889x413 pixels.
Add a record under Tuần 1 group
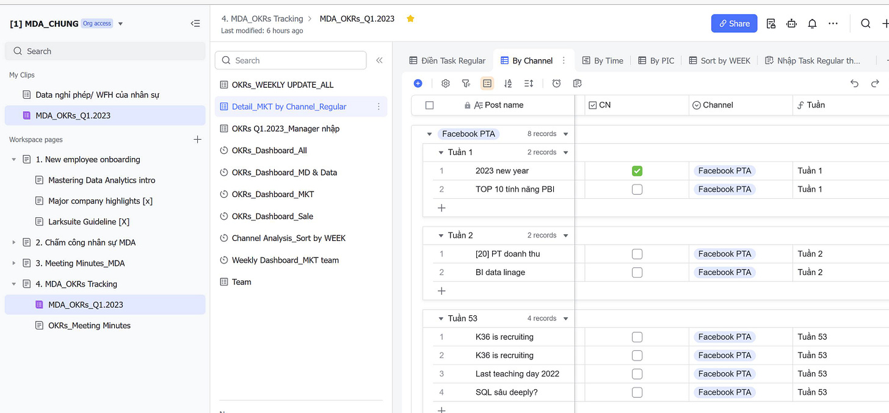[441, 207]
